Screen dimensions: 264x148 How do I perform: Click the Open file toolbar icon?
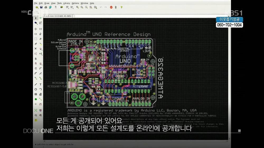tap(37, 7)
